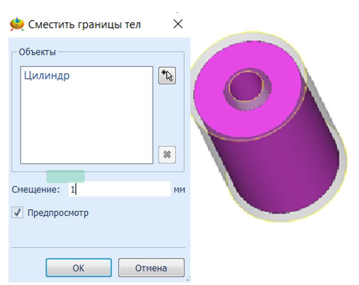Toggle the Предпросмотр checkbox
This screenshot has height=285, width=359.
(x=18, y=213)
